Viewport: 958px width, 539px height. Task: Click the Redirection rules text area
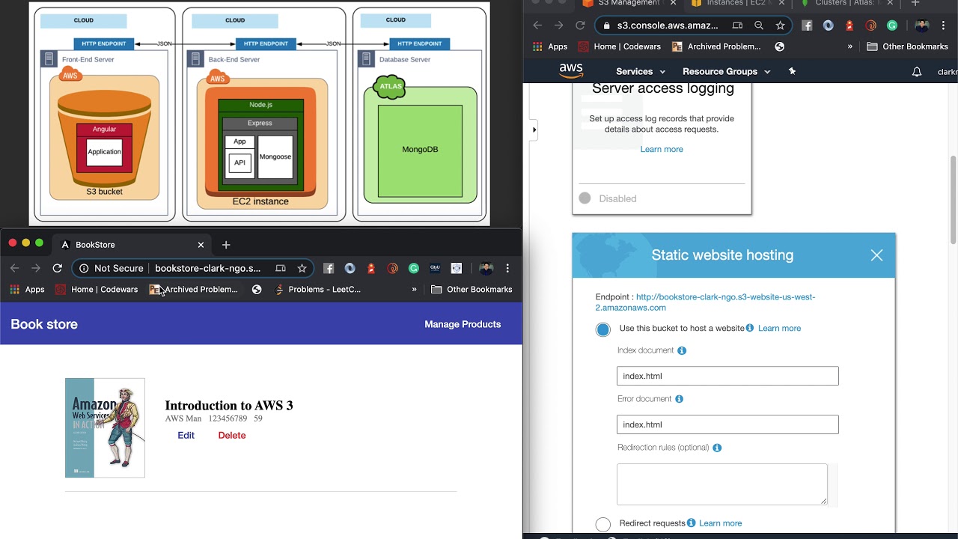(722, 484)
